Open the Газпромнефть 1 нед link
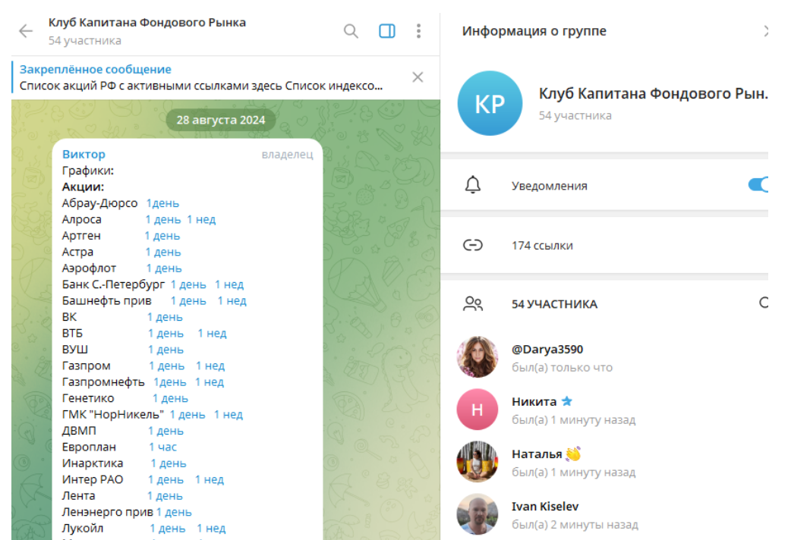 [210, 382]
